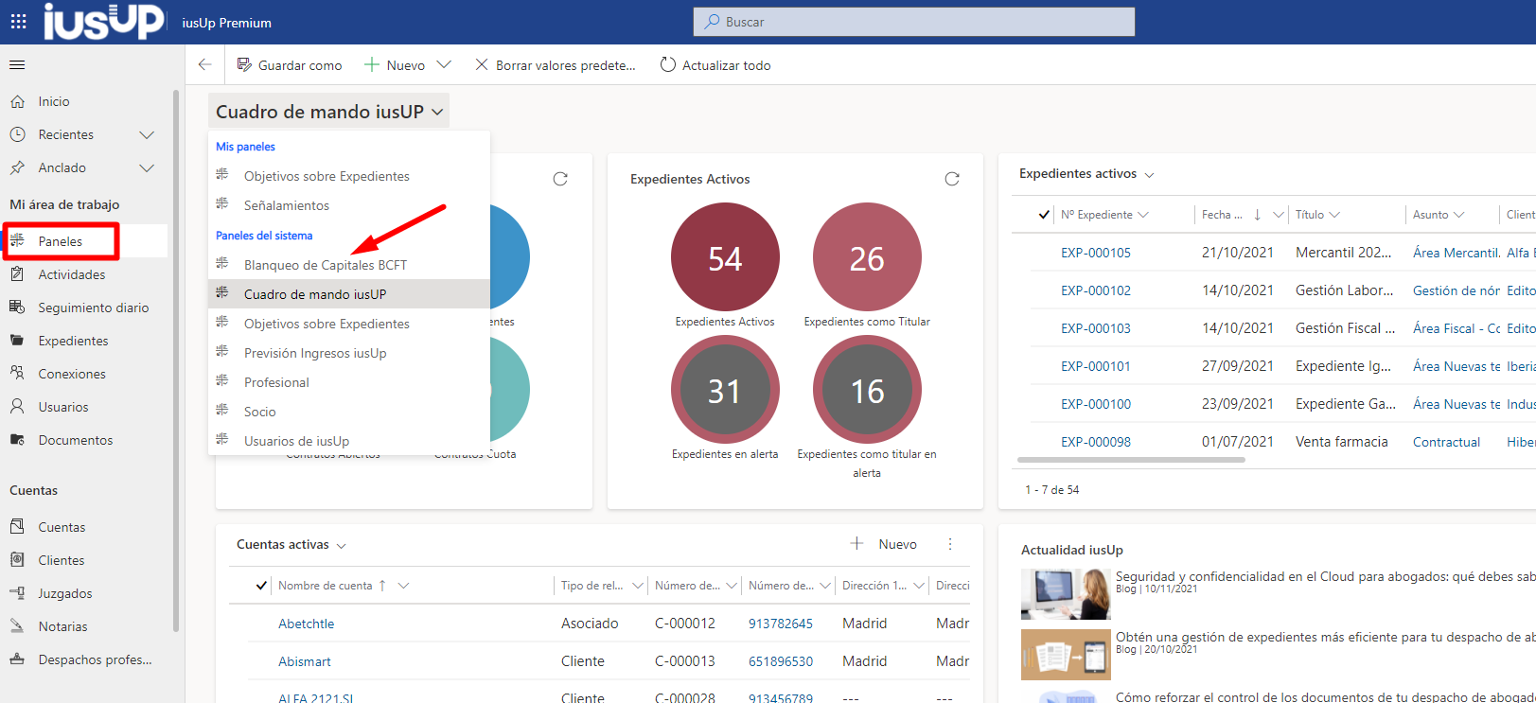This screenshot has height=703, width=1536.
Task: Choose Blanqueo de Capitales BCFT panel
Action: coord(325,265)
